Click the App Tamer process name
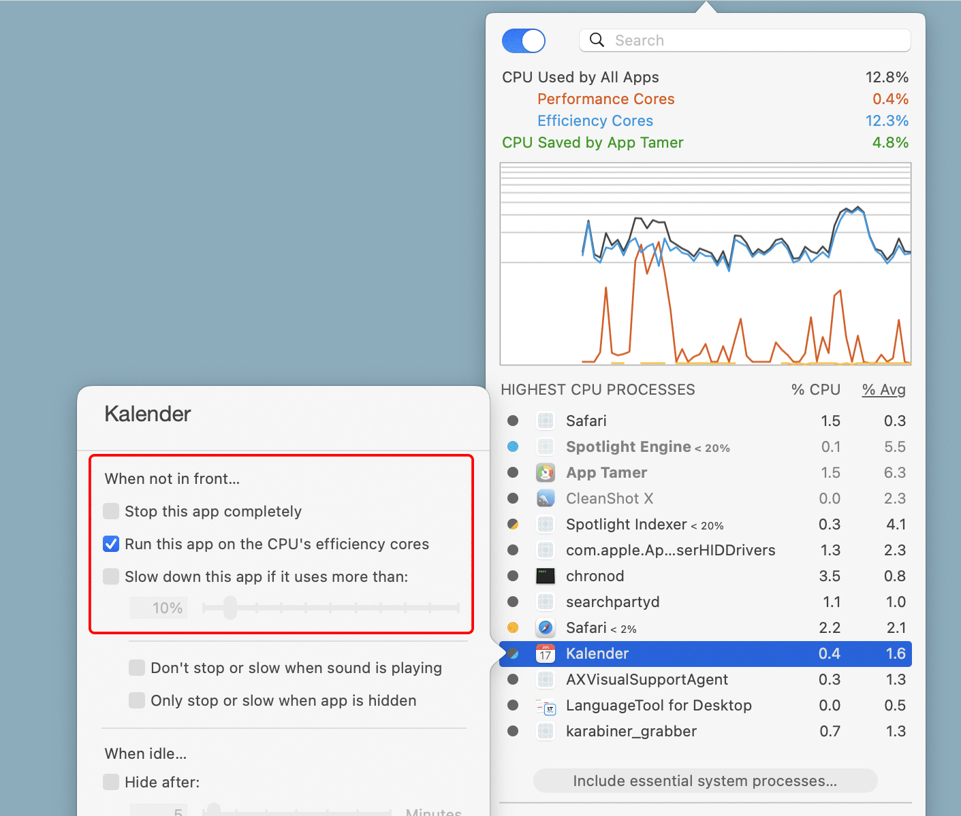Image resolution: width=961 pixels, height=816 pixels. (606, 472)
